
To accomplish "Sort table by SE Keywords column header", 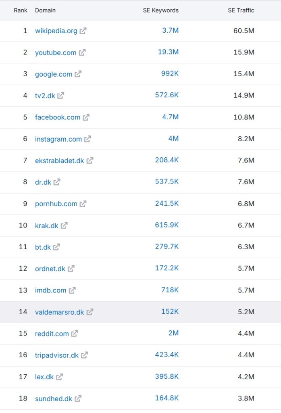I will click(160, 10).
